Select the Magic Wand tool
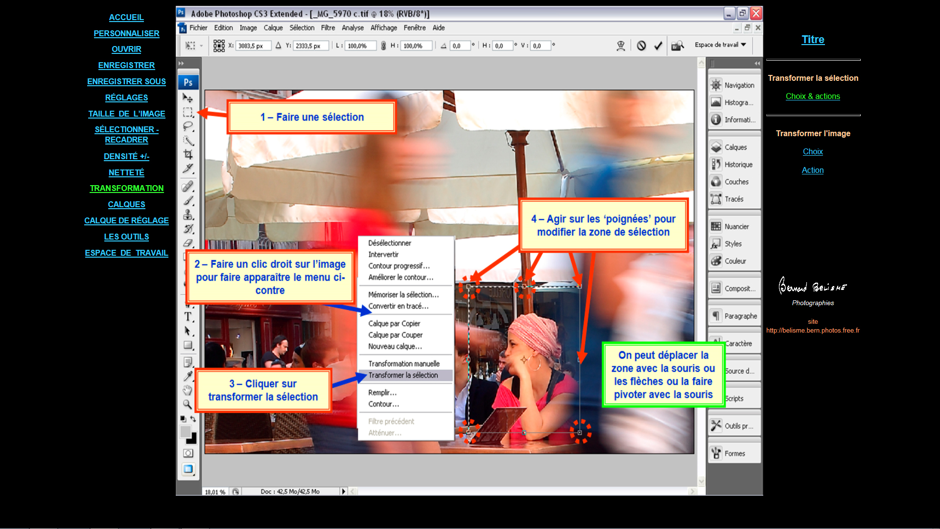 [x=188, y=141]
